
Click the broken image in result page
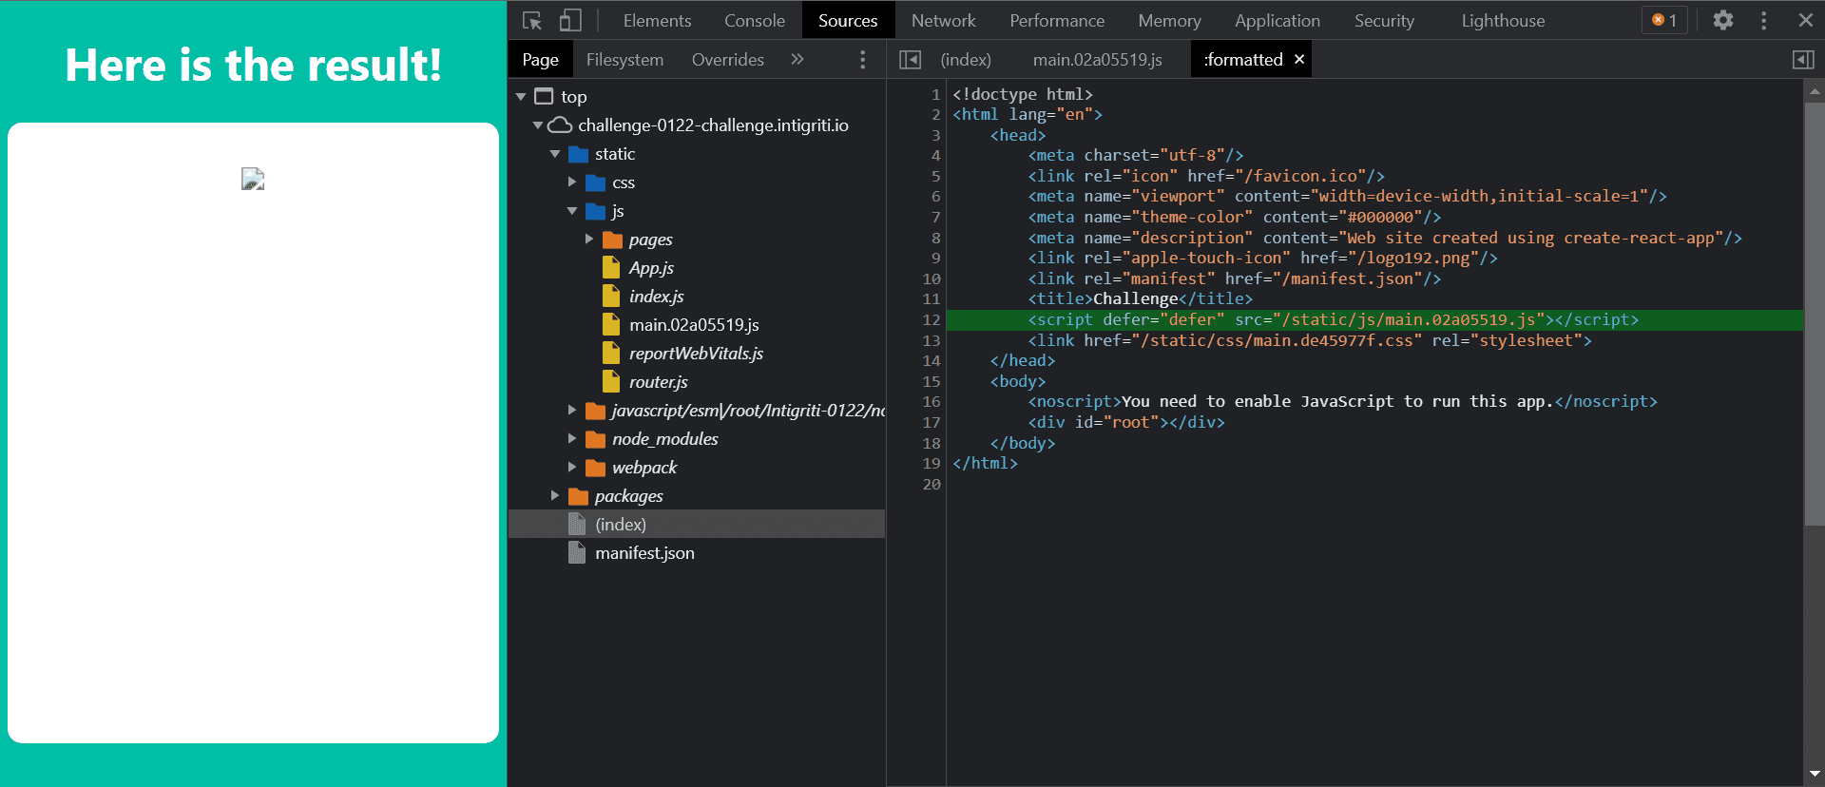click(x=253, y=179)
